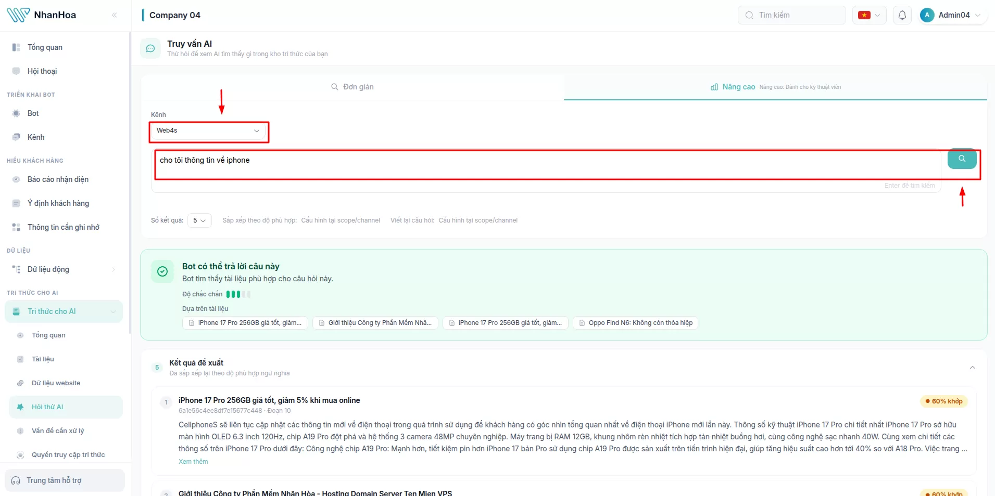The height and width of the screenshot is (496, 995).
Task: Open the first iPhone 17 Pro document chip
Action: 245,323
